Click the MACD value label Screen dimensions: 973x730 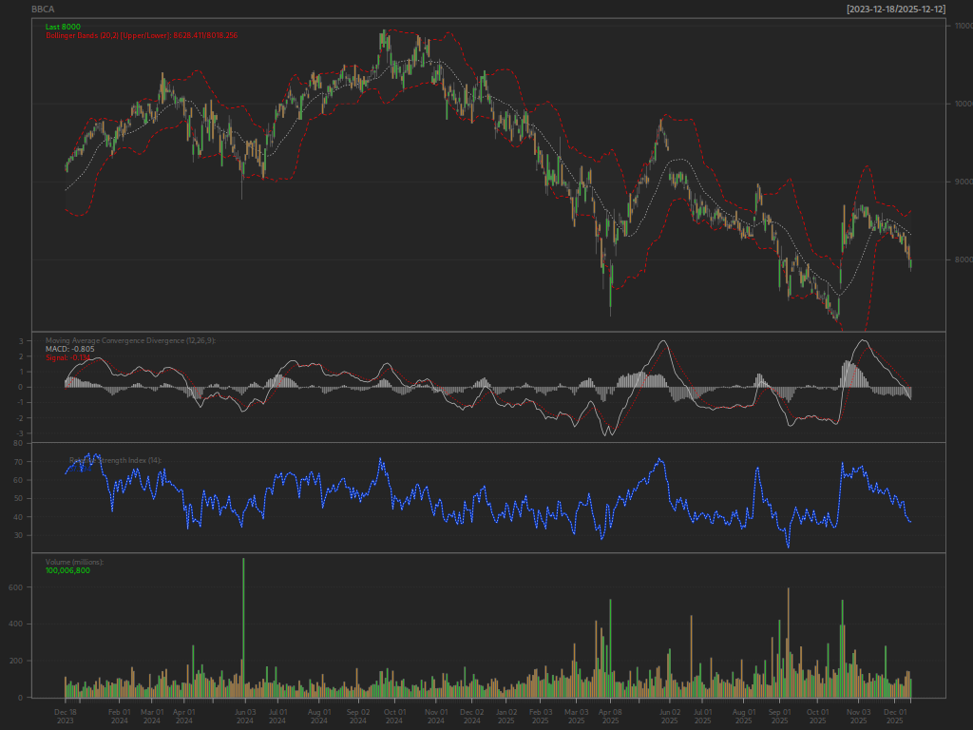point(70,349)
